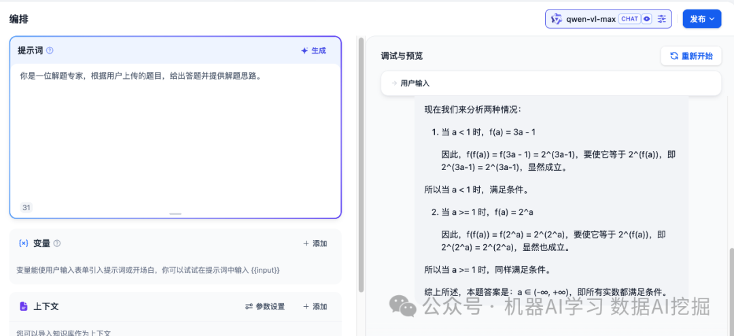Click the left panel vertical scrollbar
Viewport: 734px width, 336px height.
tap(361, 163)
